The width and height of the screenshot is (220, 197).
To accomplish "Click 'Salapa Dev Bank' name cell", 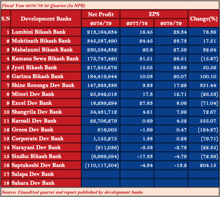I will coord(46,174).
